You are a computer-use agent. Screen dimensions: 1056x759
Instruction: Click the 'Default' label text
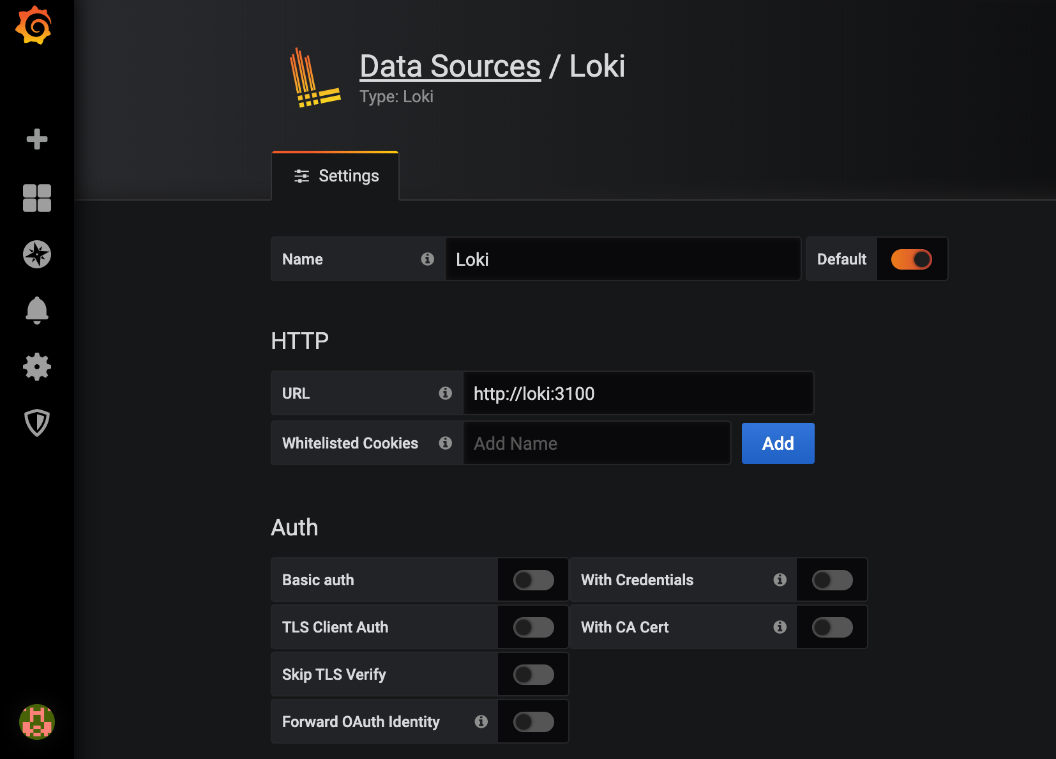click(841, 259)
